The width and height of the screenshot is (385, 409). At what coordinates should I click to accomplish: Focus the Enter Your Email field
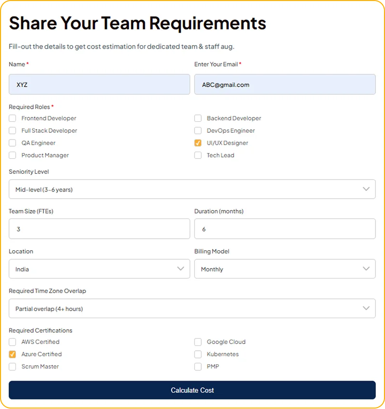pos(284,85)
